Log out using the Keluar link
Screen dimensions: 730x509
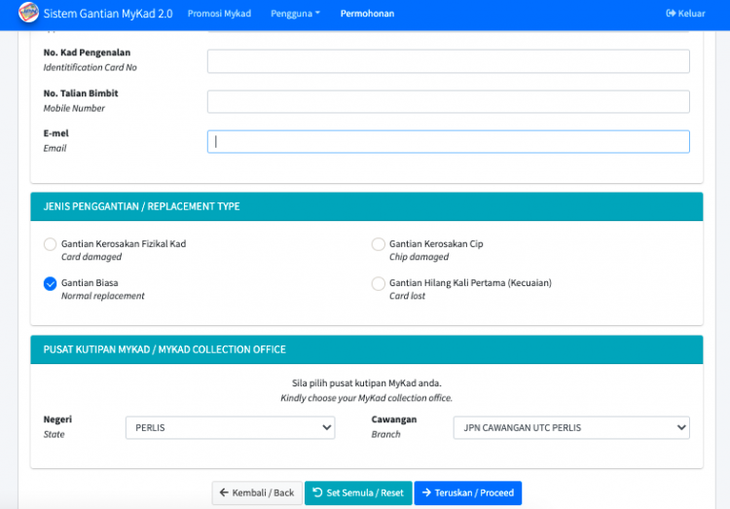pos(685,14)
